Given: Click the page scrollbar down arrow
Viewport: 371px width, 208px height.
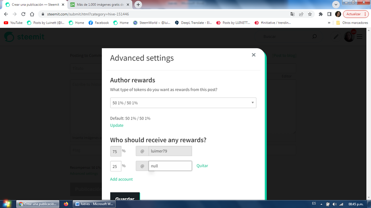Looking at the screenshot, I should pyautogui.click(x=369, y=198).
